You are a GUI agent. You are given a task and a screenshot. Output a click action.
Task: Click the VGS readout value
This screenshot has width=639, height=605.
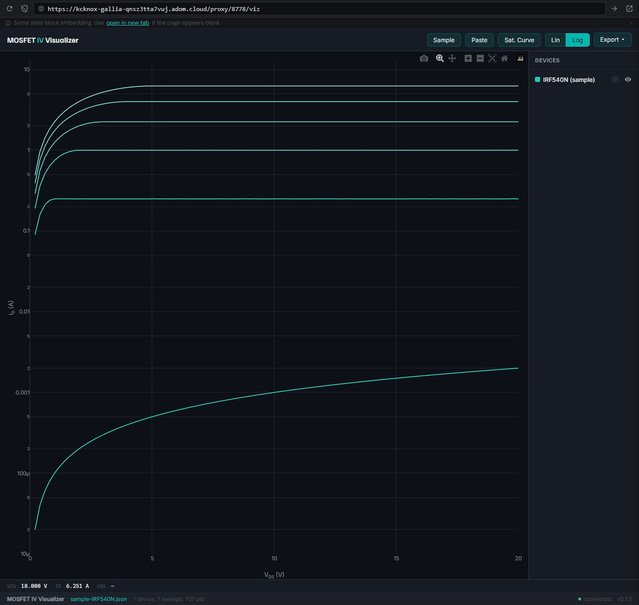113,586
